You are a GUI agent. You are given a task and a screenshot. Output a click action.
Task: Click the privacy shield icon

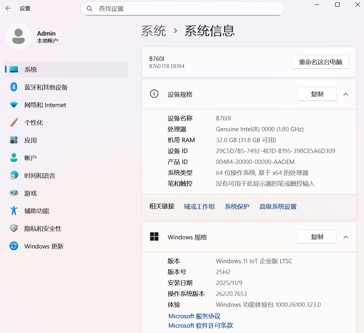(x=14, y=228)
